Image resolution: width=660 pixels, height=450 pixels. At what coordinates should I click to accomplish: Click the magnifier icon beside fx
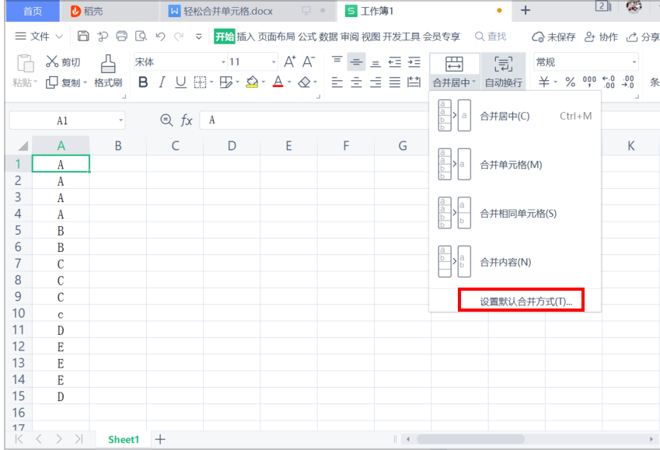click(166, 120)
